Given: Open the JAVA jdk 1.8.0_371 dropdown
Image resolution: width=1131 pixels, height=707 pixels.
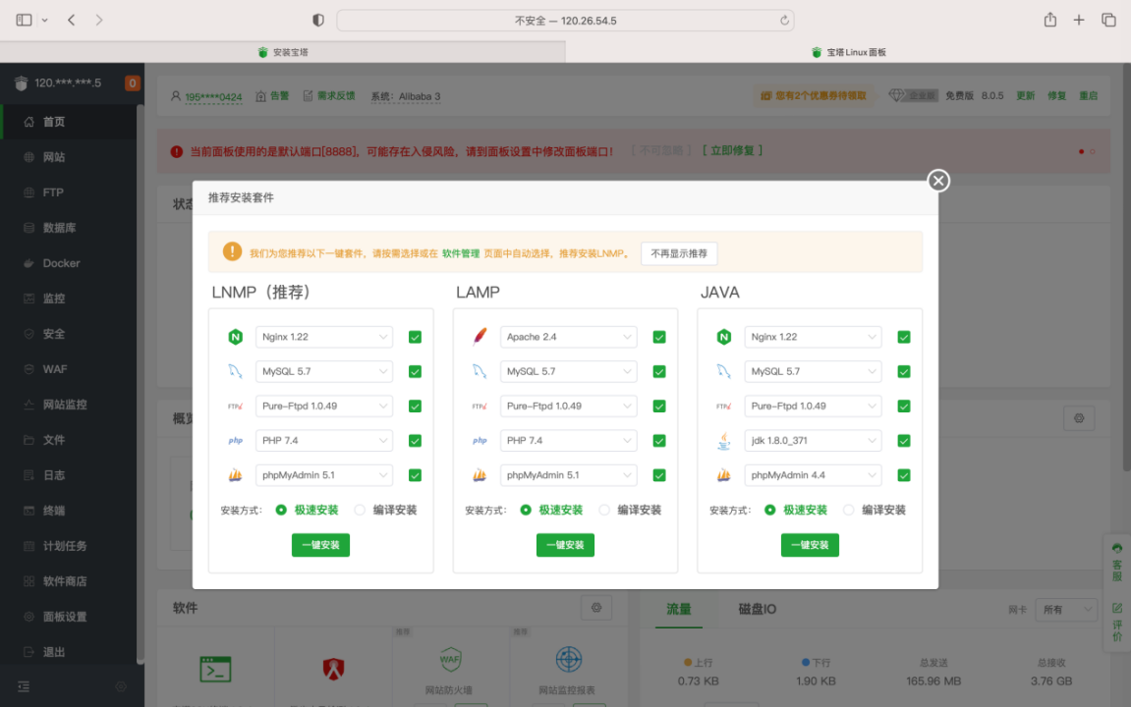Looking at the screenshot, I should (x=813, y=440).
